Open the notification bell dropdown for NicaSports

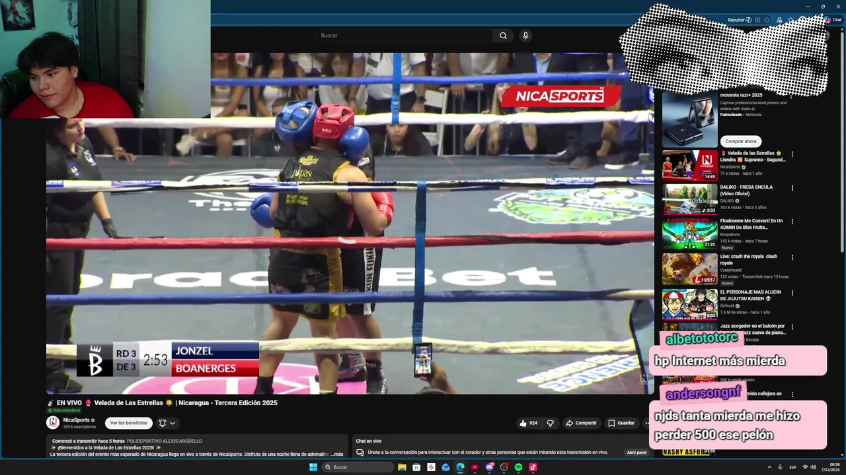tap(167, 423)
